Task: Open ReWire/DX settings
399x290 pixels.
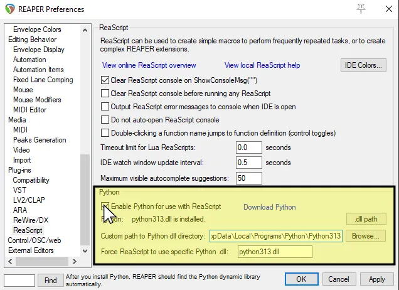Action: [x=31, y=220]
